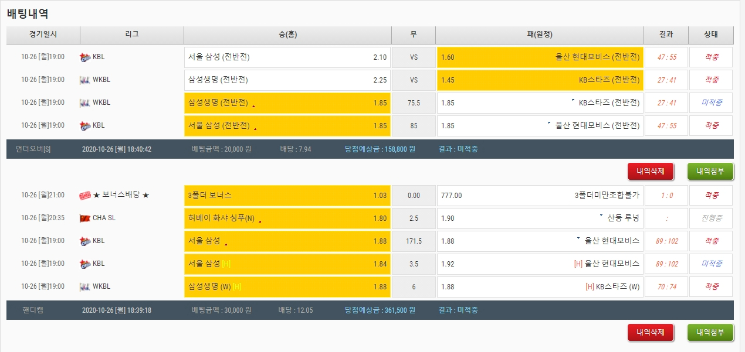Click the 상태 column header
Screen dimensions: 745x352
710,35
